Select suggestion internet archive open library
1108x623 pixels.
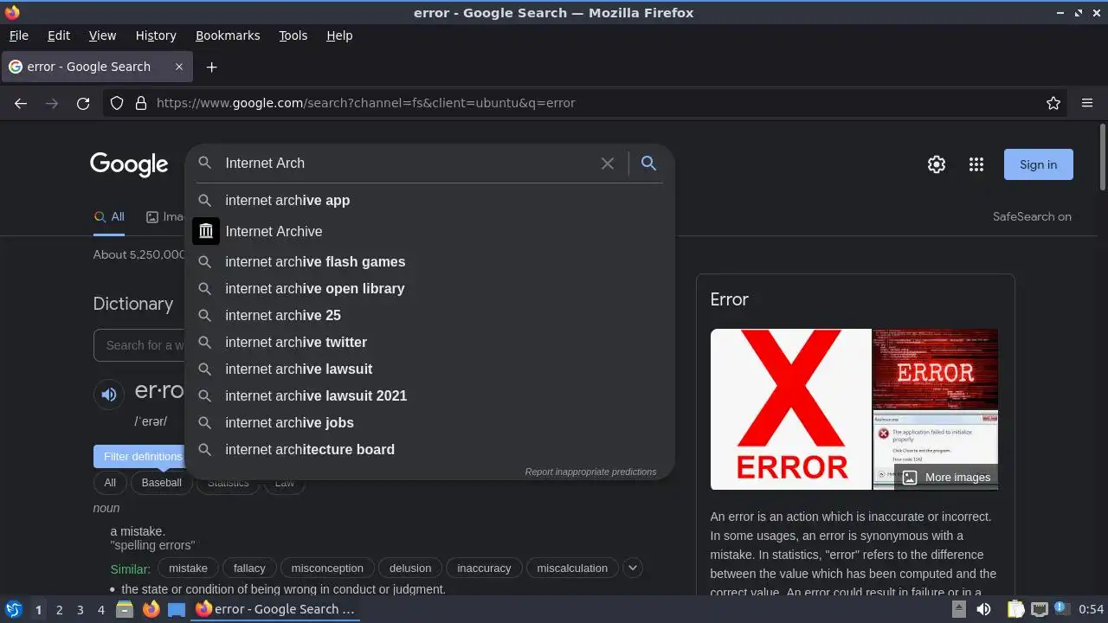point(429,288)
